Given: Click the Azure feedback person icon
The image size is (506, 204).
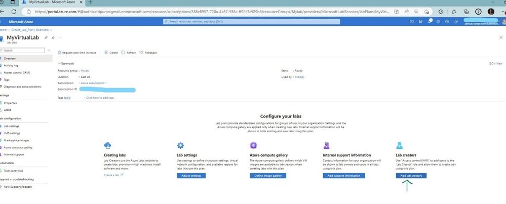Looking at the screenshot, I should click(456, 22).
